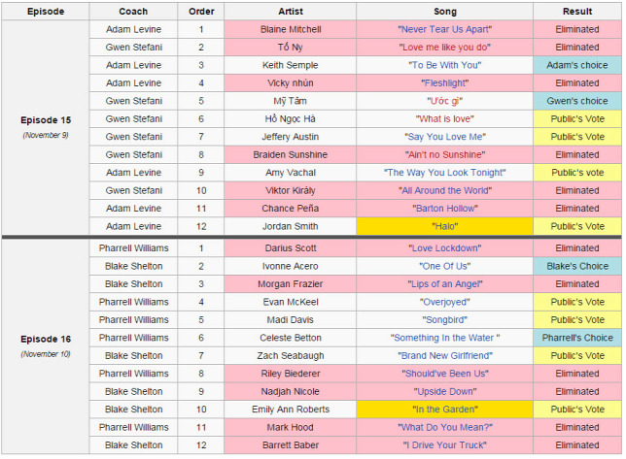
Task: Click the "Something In the Water" link
Action: pos(443,338)
